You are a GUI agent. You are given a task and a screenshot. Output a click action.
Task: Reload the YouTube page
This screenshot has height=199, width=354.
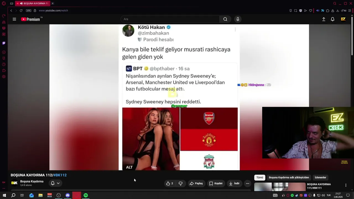(21, 11)
